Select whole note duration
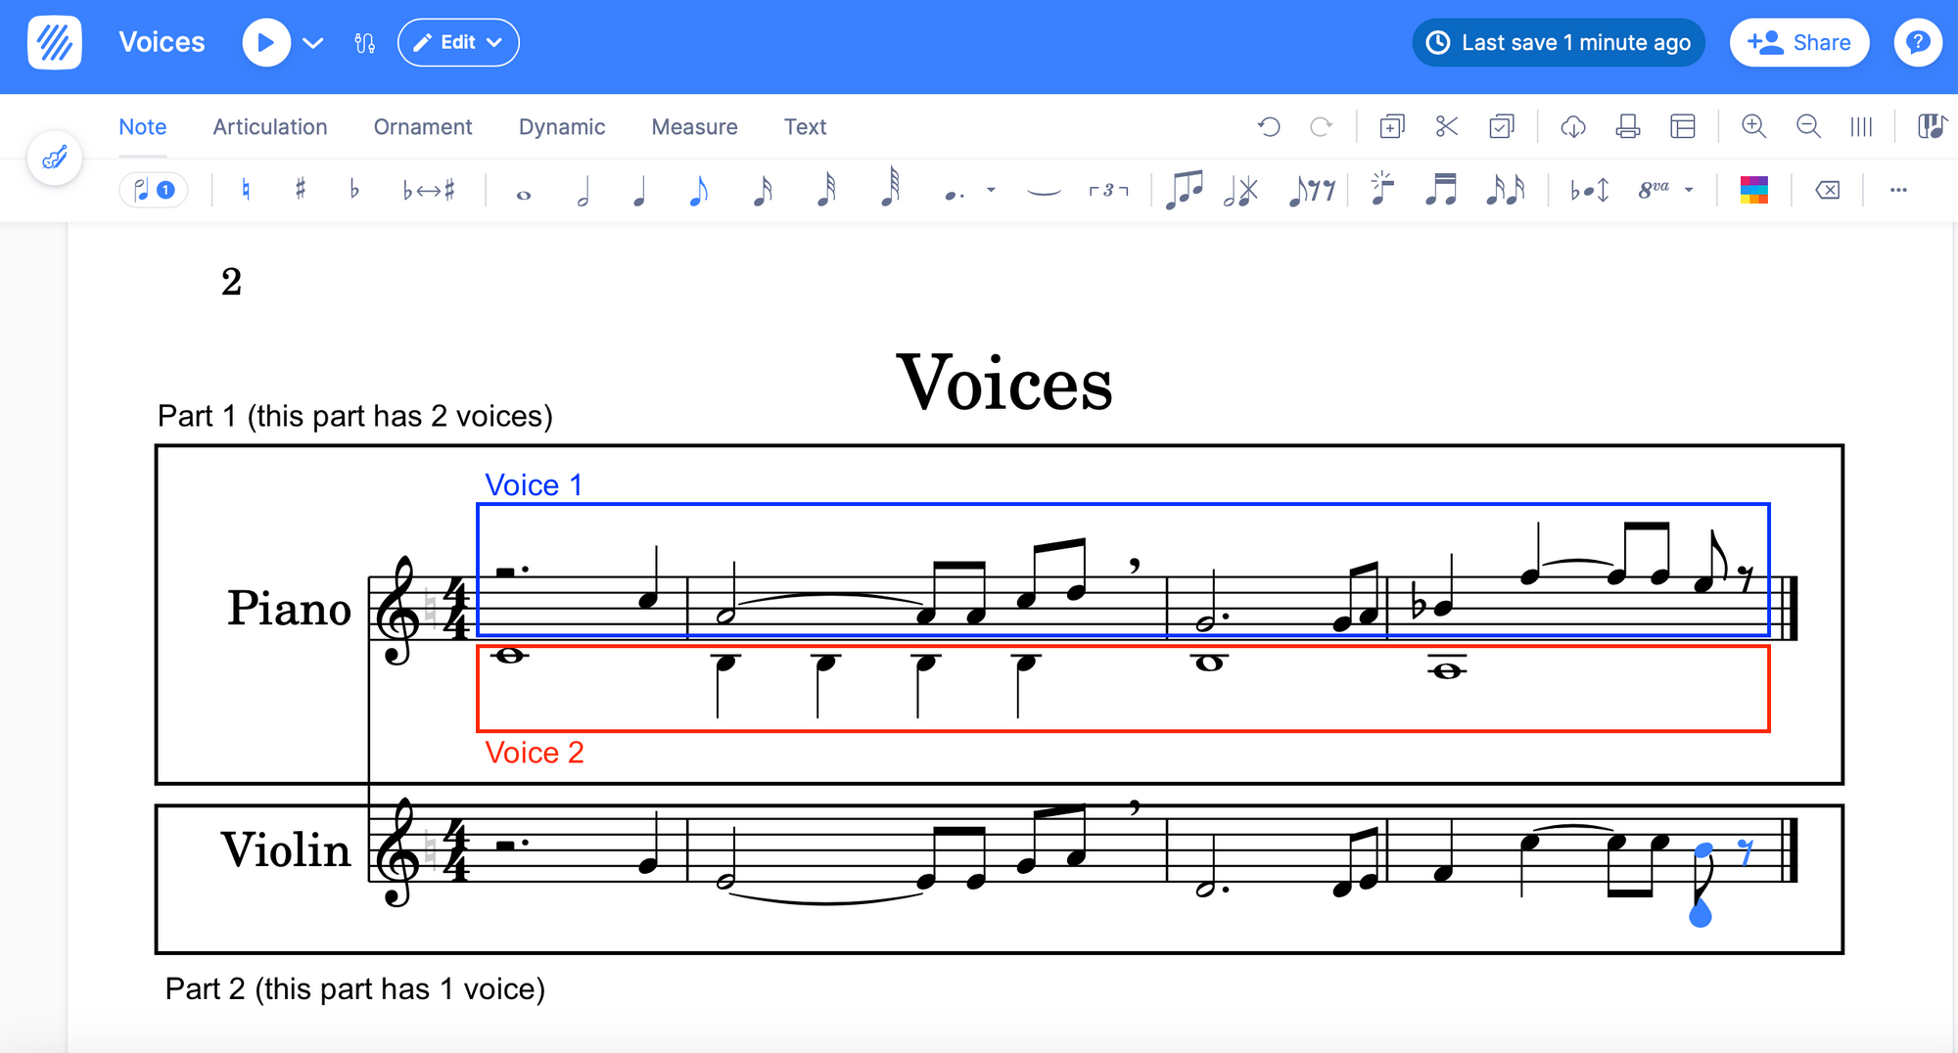Screen dimensions: 1958x1053 click(524, 195)
